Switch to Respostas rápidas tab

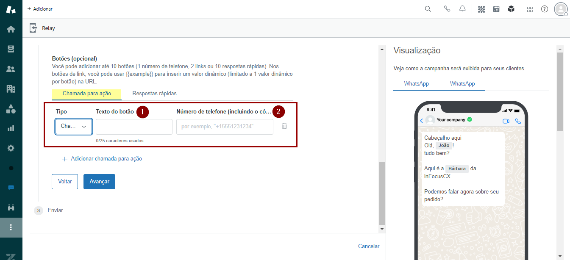point(154,94)
